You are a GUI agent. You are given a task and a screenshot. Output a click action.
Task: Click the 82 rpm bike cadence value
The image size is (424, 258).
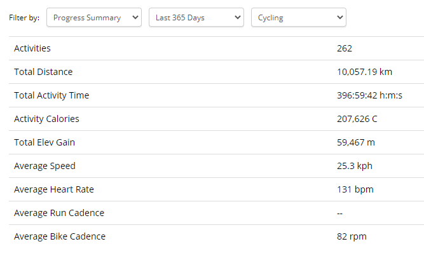pyautogui.click(x=352, y=236)
